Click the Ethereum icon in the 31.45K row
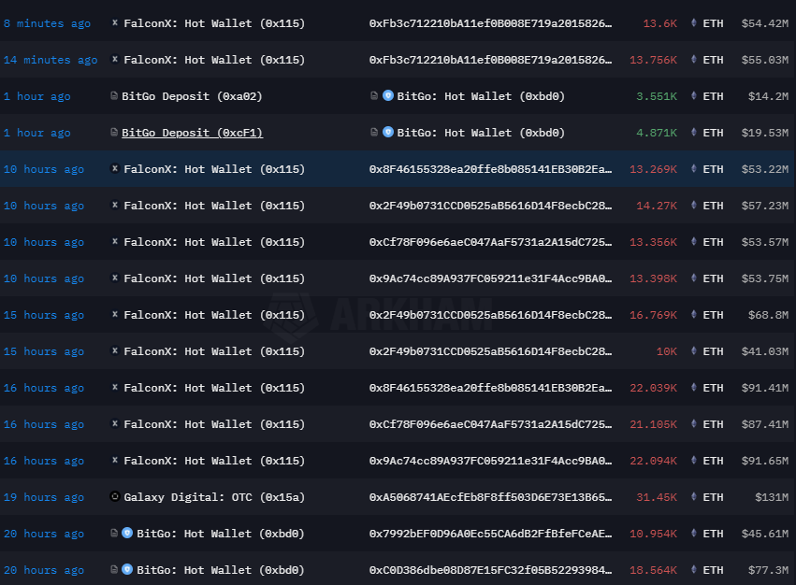The height and width of the screenshot is (585, 796). pyautogui.click(x=693, y=497)
